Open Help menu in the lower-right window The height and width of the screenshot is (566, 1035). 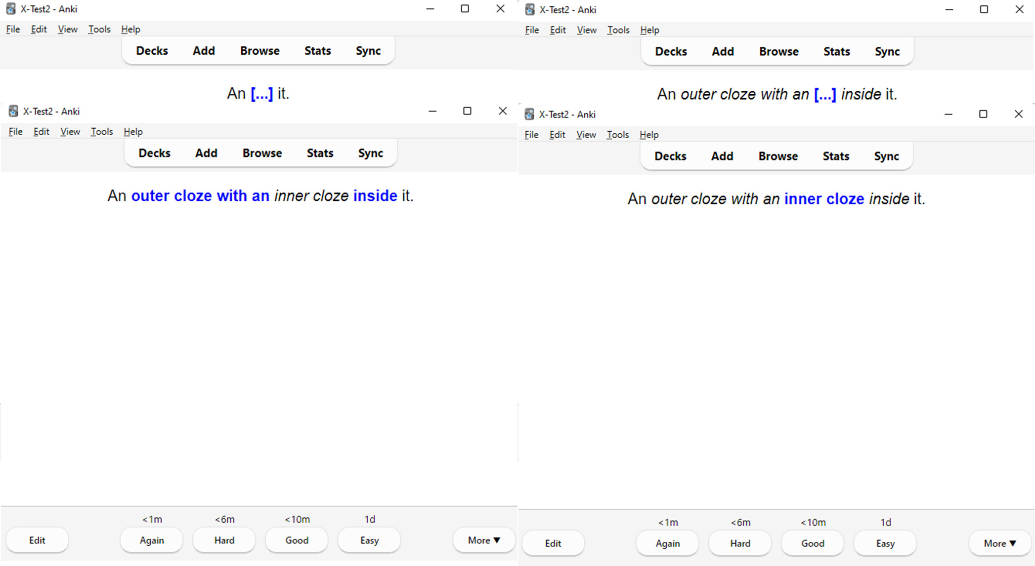648,135
